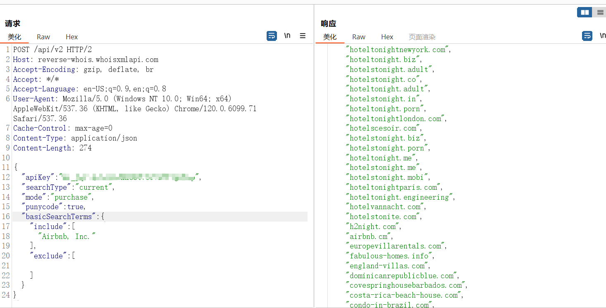
Task: Click "airbnb.cm" in response
Action: pyautogui.click(x=369, y=236)
